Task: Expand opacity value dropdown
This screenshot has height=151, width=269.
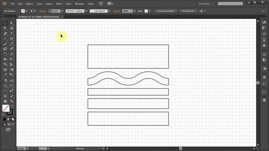Action: [134, 11]
